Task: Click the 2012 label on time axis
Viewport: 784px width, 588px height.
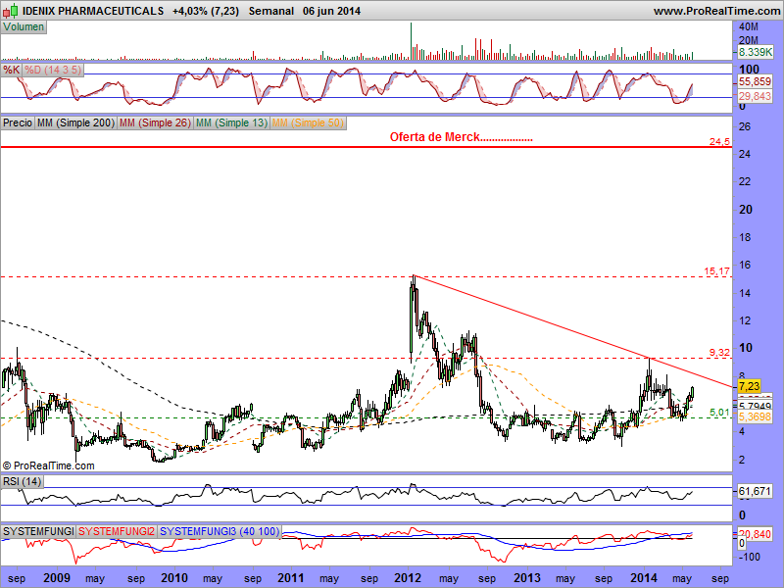Action: pyautogui.click(x=408, y=578)
